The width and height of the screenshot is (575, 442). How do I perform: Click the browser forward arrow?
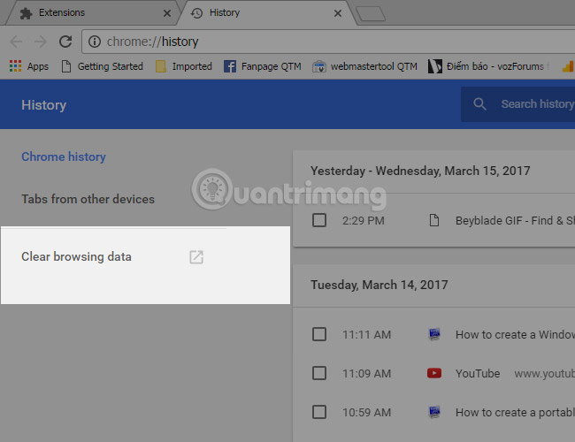(41, 42)
